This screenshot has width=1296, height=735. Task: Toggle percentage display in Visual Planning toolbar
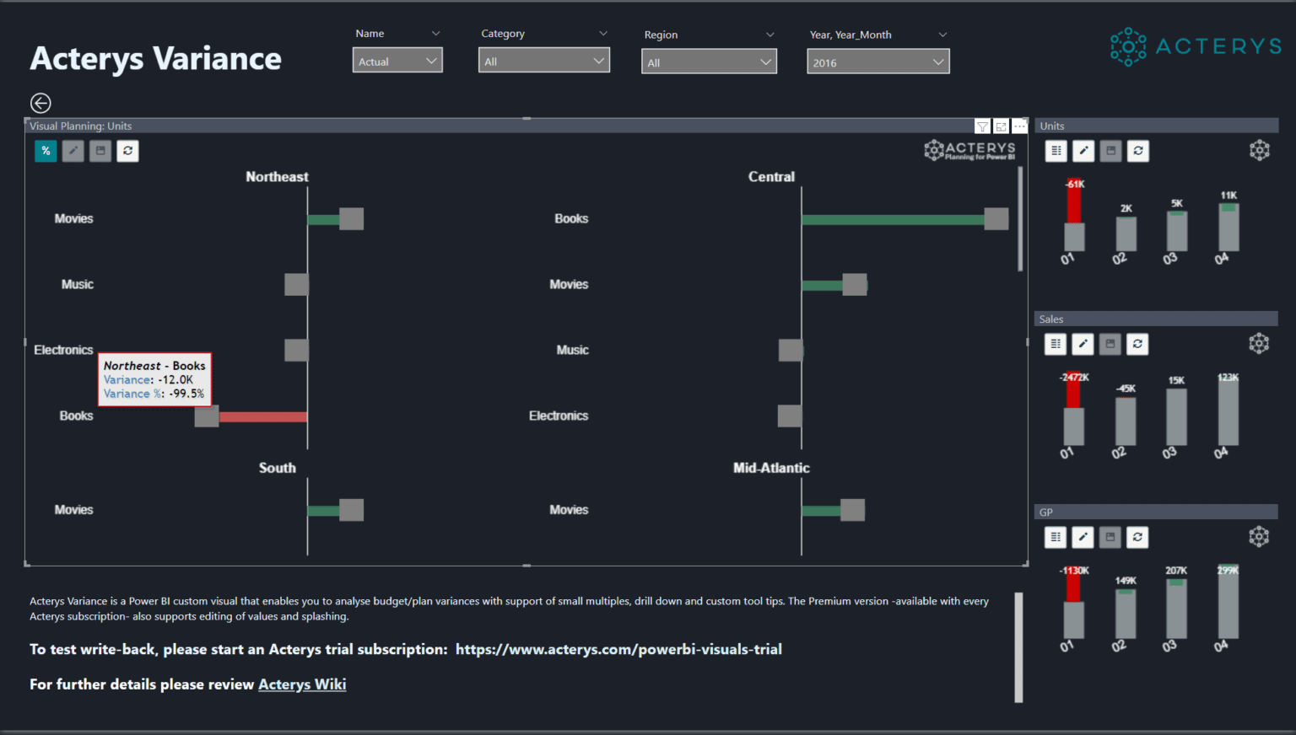coord(46,151)
